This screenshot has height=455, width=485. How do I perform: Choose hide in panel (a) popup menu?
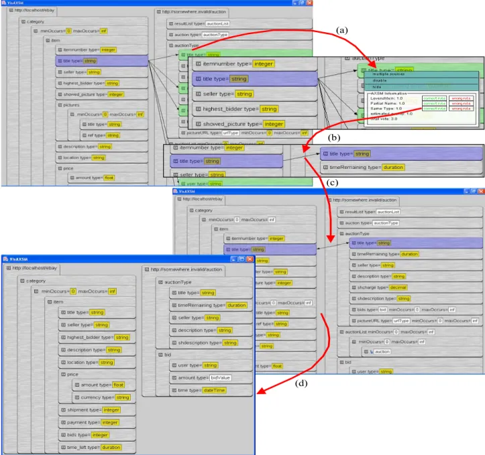(421, 87)
